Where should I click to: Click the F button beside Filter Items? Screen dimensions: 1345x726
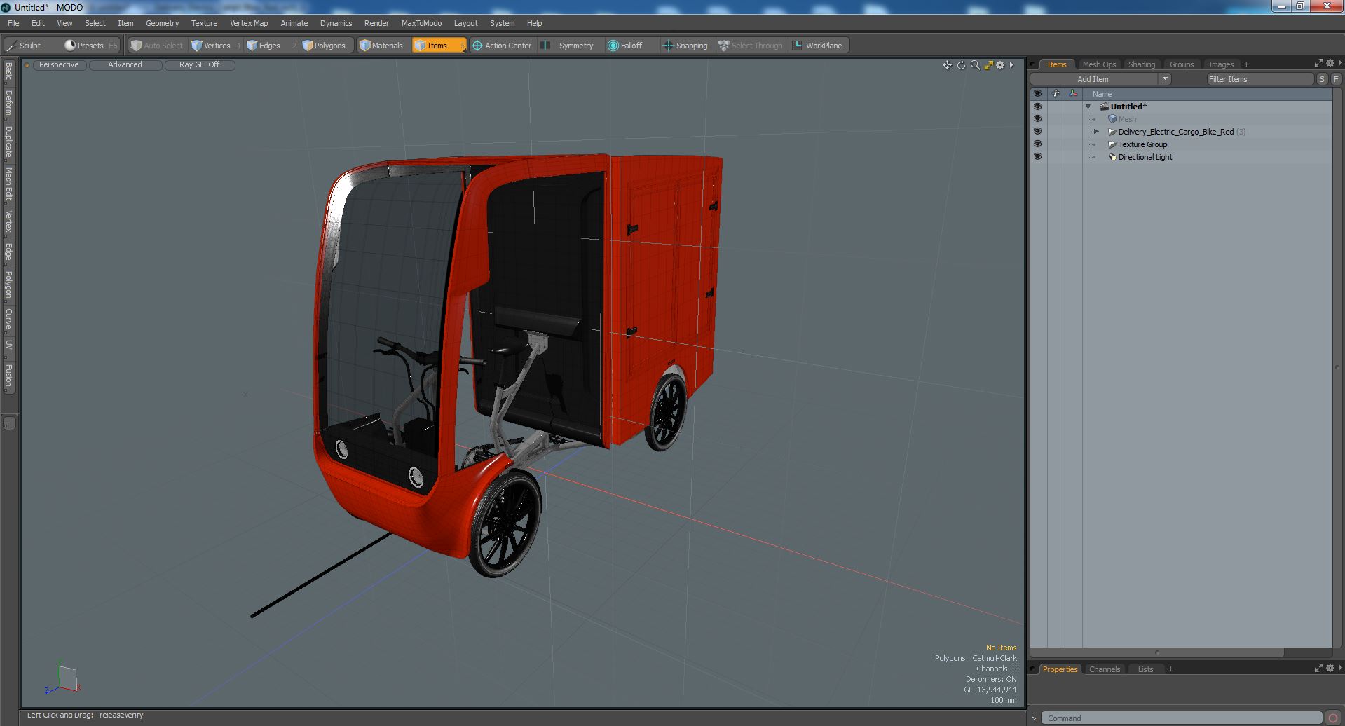1336,79
